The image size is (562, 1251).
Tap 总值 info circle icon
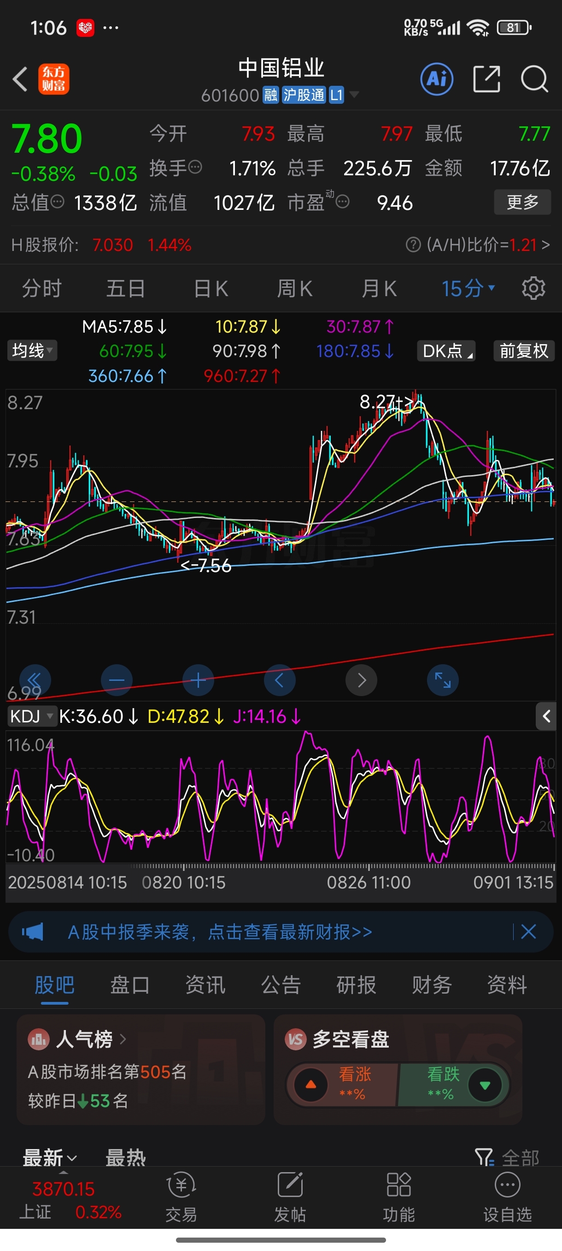point(57,202)
